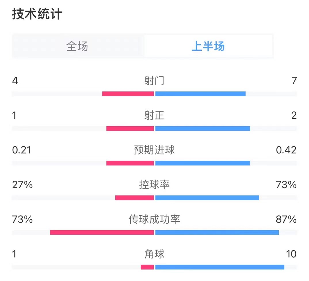Click the 射正 stat label

154,116
